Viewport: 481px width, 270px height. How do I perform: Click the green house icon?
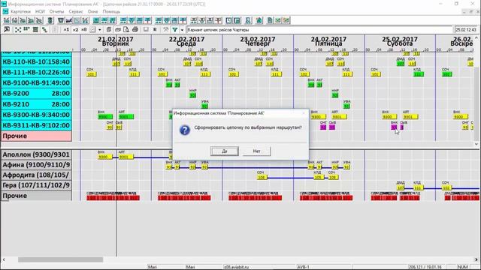(259, 20)
